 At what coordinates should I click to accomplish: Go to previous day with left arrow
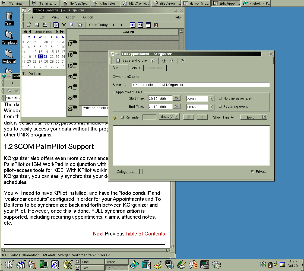113,25
